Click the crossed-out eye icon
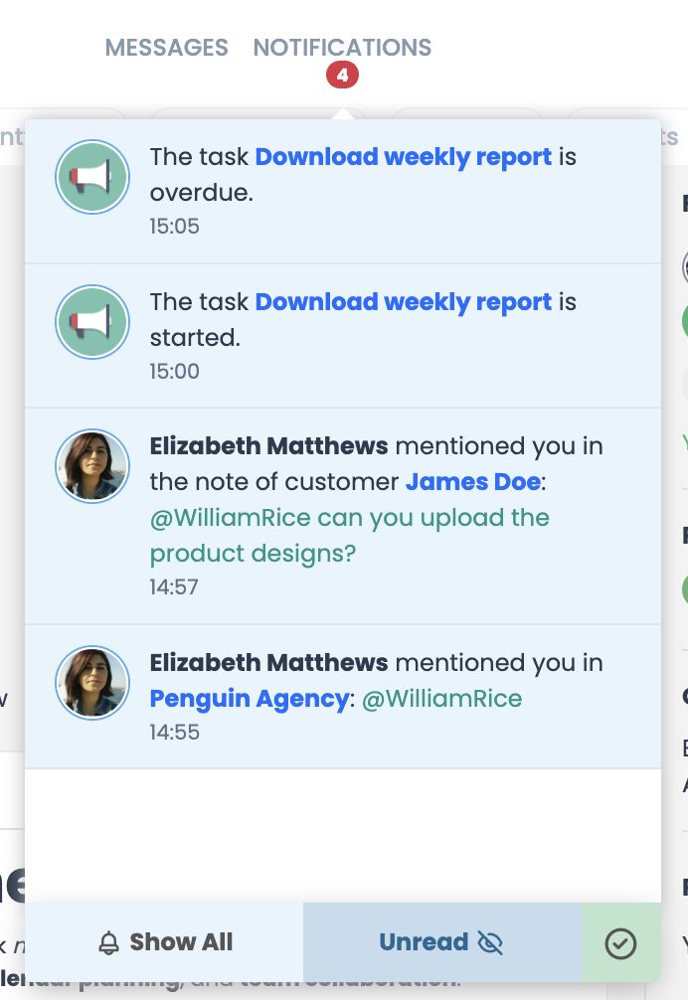This screenshot has height=1000, width=688. point(490,943)
